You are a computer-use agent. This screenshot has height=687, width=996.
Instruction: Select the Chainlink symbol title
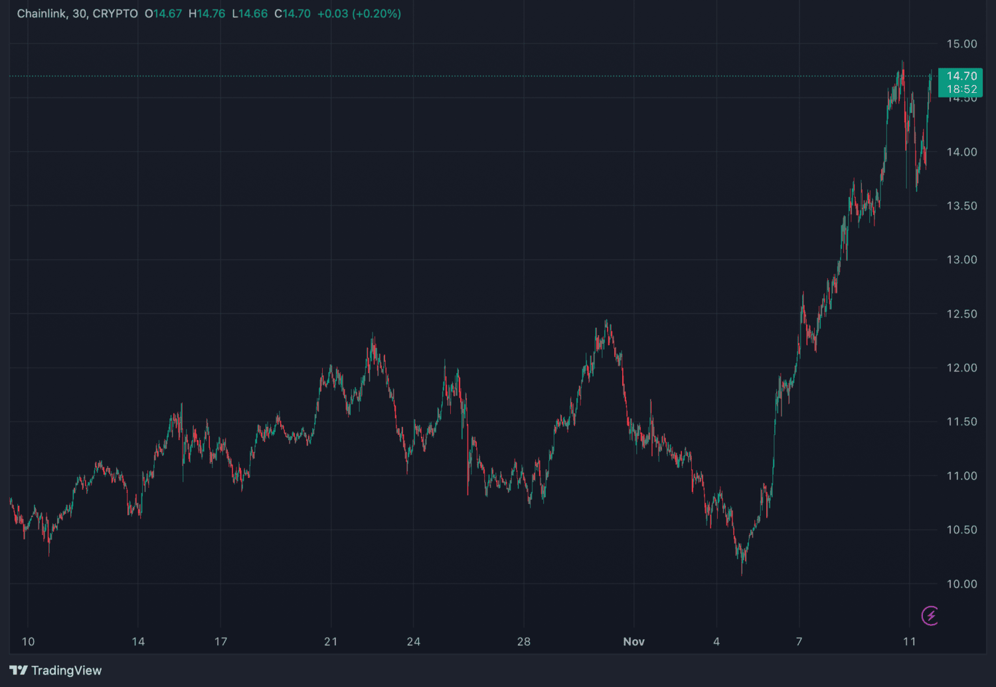pyautogui.click(x=77, y=14)
